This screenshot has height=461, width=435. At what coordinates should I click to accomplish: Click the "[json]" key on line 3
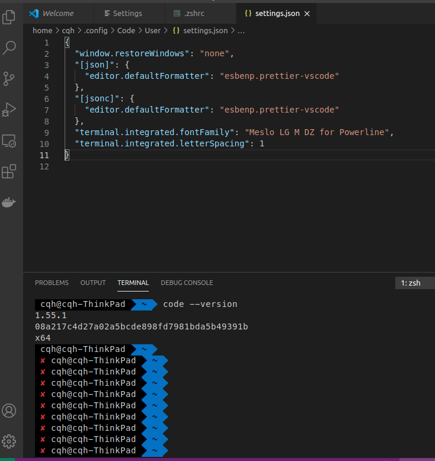(94, 65)
